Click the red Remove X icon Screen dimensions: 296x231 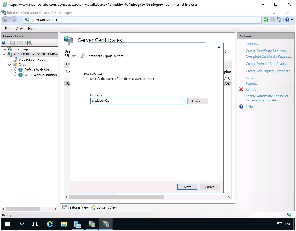pos(241,90)
